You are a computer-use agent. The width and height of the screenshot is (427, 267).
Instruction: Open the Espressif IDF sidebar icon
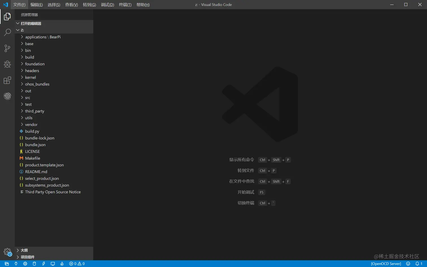pyautogui.click(x=7, y=96)
